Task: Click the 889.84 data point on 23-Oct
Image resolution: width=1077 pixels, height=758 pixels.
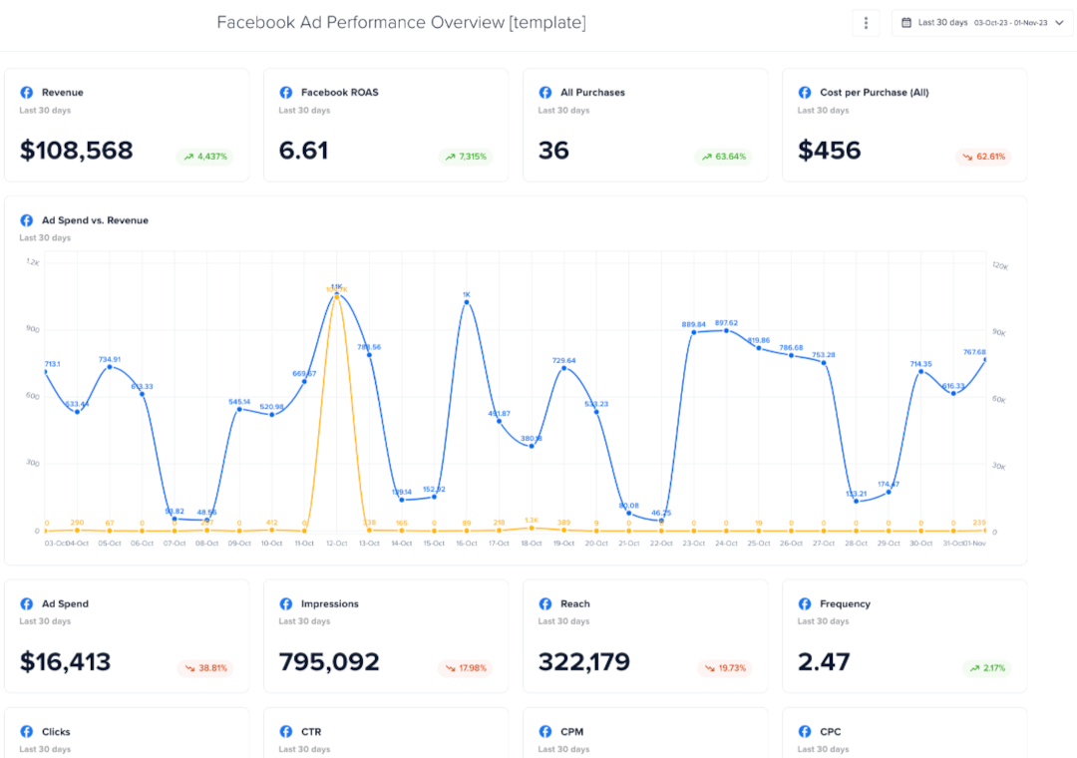Action: pos(694,332)
